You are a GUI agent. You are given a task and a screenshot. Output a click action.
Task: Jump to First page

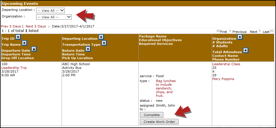coord(222,32)
